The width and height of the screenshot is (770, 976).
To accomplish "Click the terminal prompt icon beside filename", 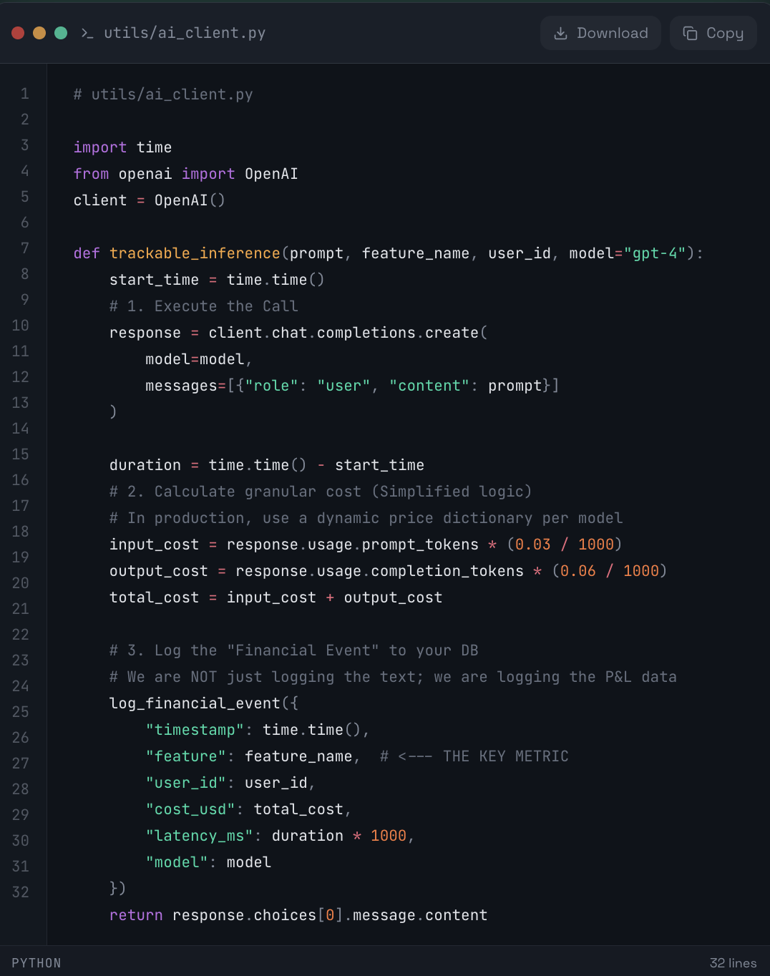I will [87, 34].
